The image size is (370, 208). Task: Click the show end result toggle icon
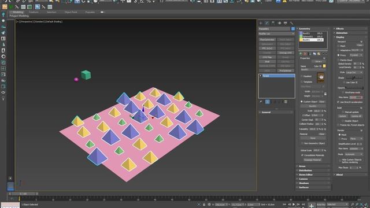(267, 102)
